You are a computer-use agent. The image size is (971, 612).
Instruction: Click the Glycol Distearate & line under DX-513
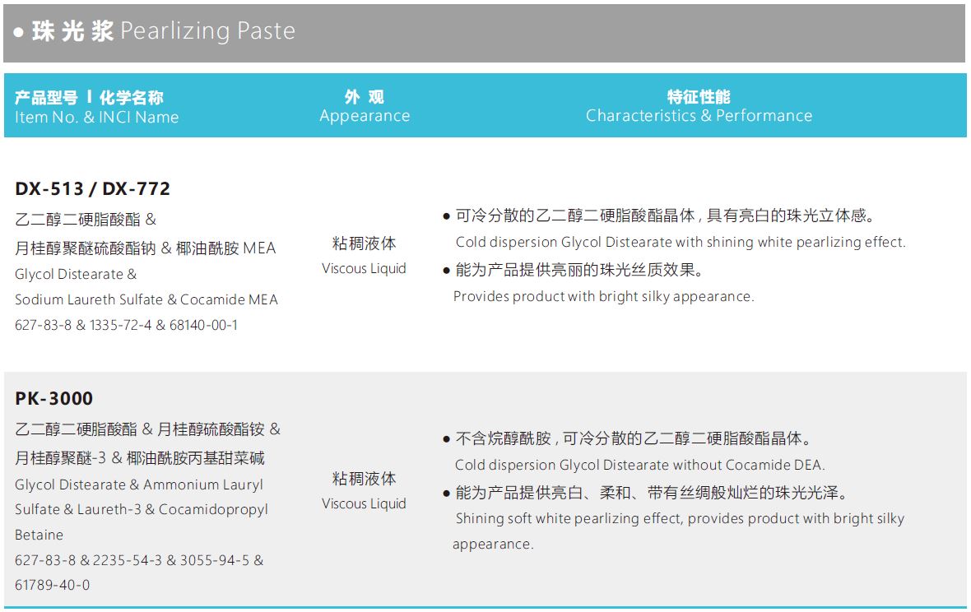[x=76, y=274]
